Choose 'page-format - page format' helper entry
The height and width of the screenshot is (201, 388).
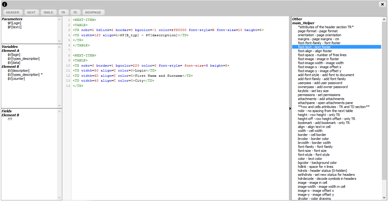pos(317,31)
